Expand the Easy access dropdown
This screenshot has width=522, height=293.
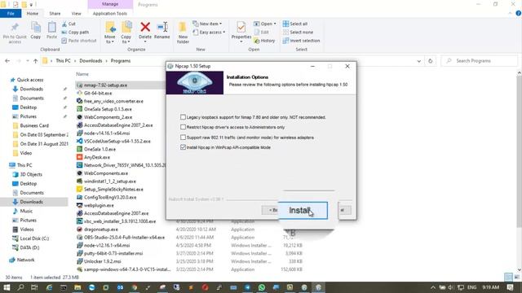209,33
